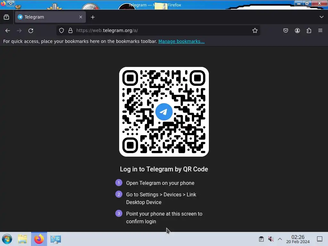
Task: Expand hidden tray icons chevron
Action: click(x=280, y=239)
